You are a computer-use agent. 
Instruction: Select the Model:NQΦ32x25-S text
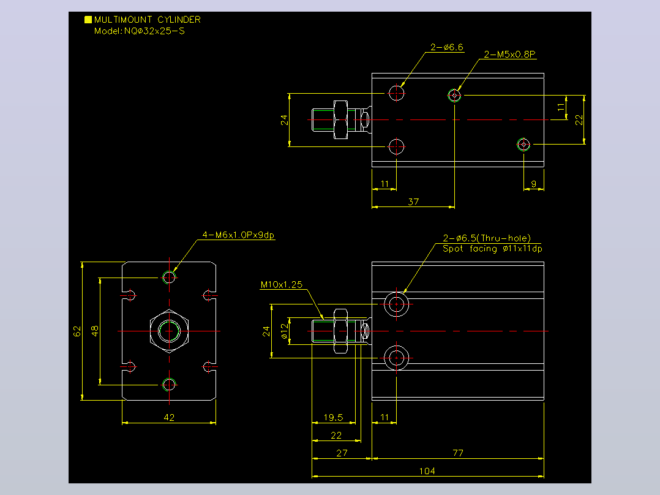pyautogui.click(x=140, y=31)
